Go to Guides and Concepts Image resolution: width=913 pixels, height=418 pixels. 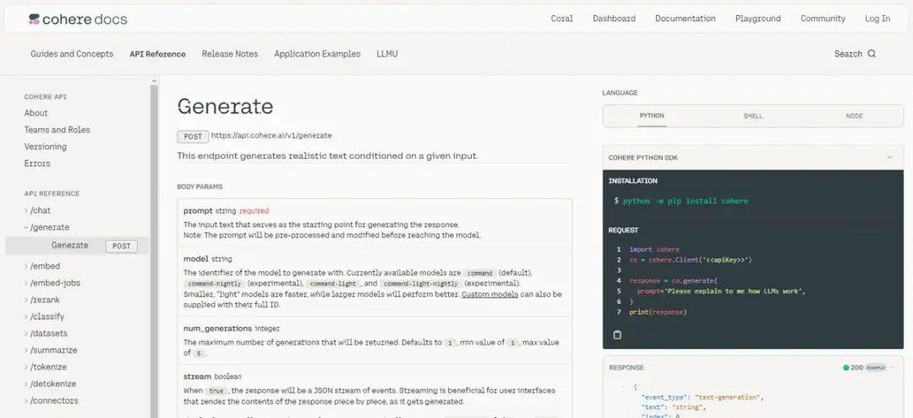72,54
